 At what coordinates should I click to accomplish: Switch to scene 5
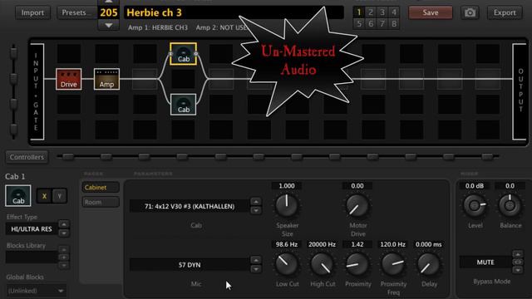[359, 24]
